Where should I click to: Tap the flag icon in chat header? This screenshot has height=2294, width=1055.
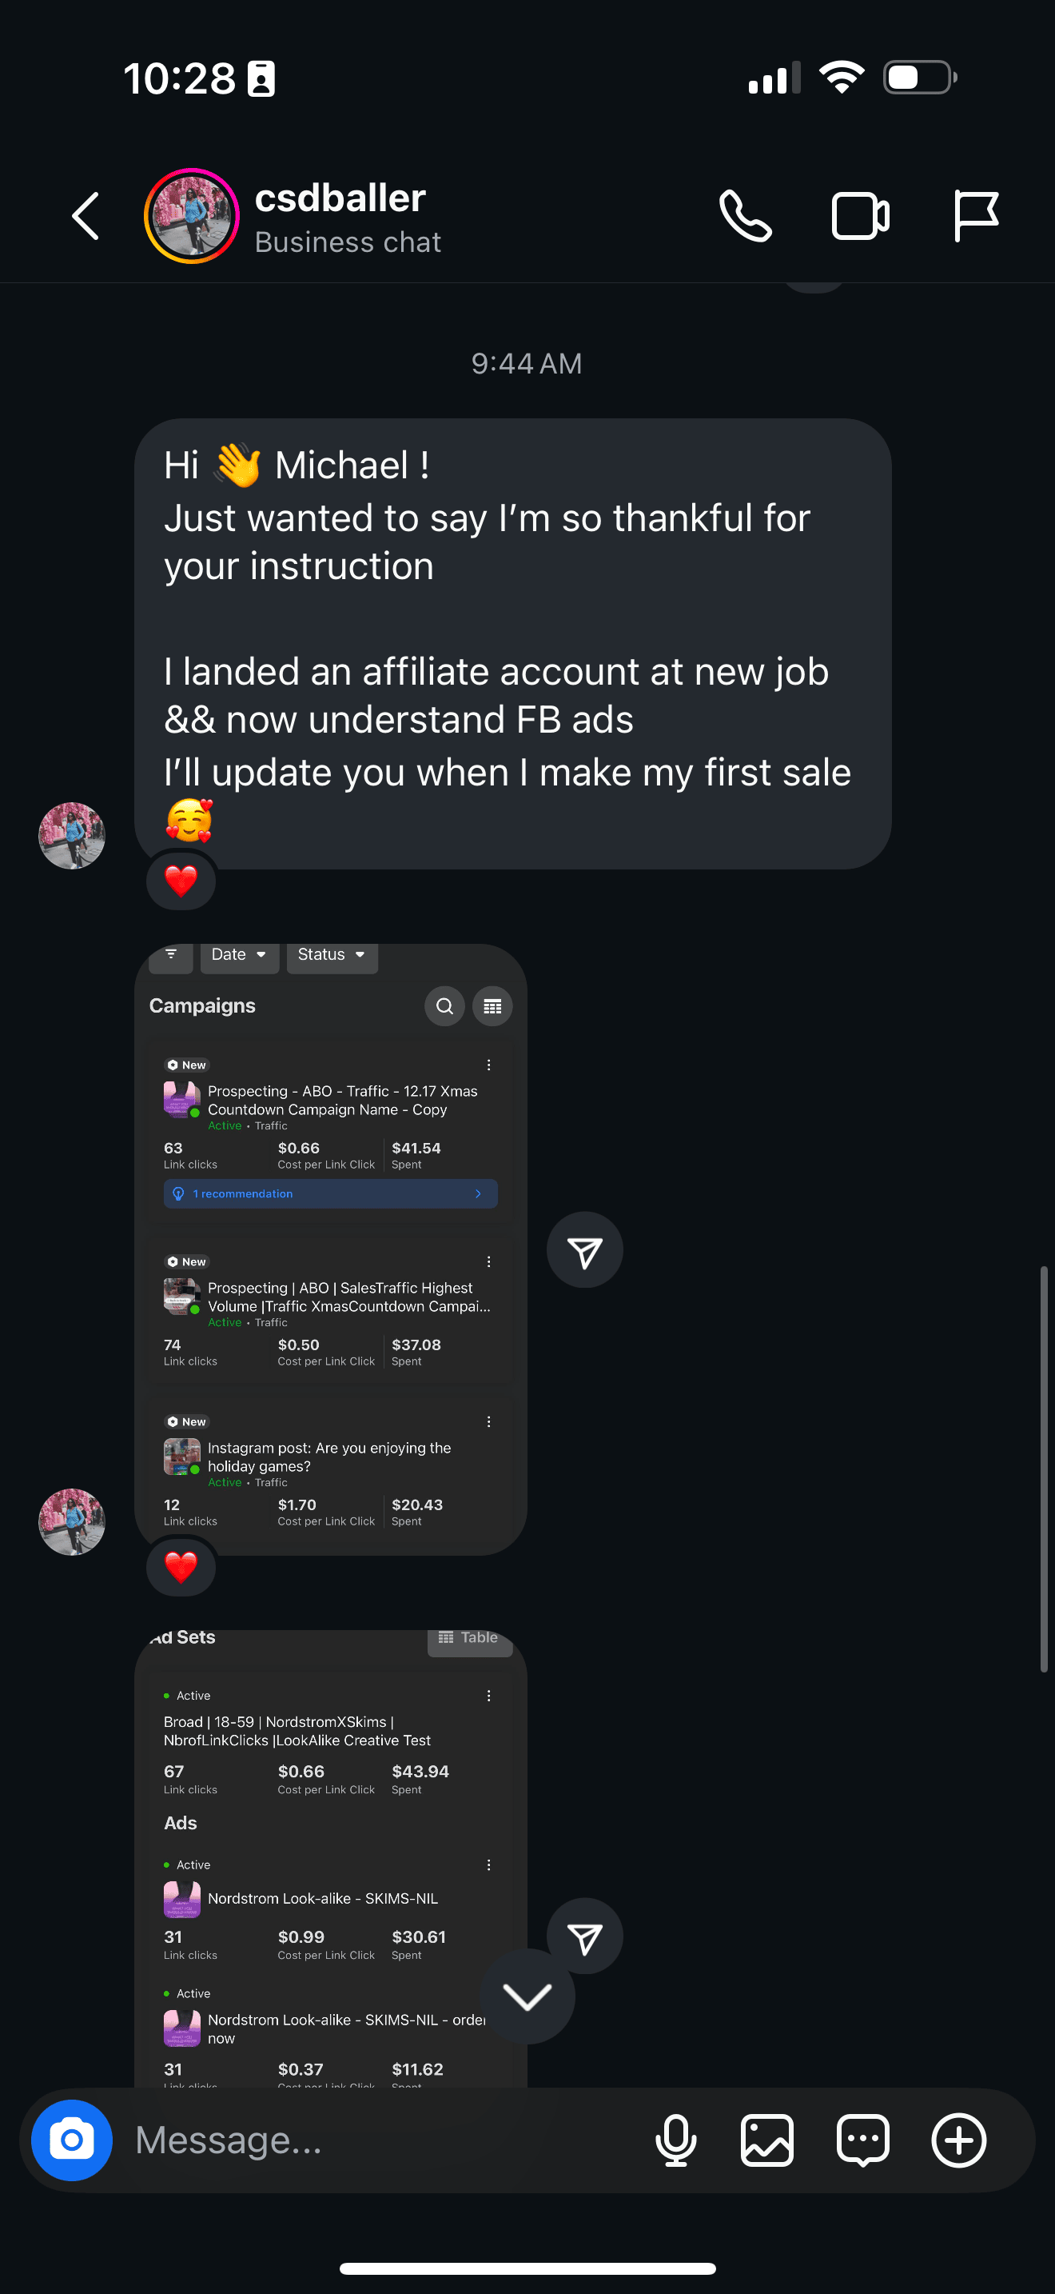coord(975,217)
